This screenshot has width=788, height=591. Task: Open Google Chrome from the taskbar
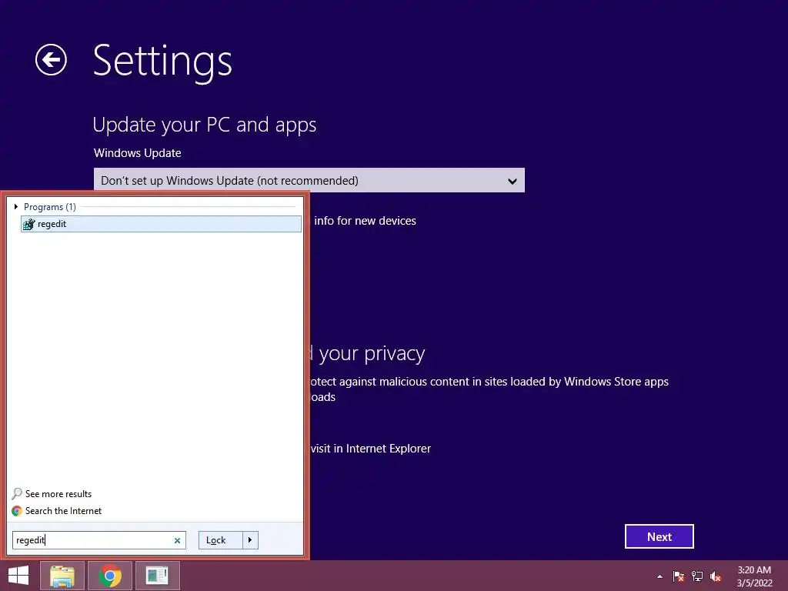tap(110, 576)
